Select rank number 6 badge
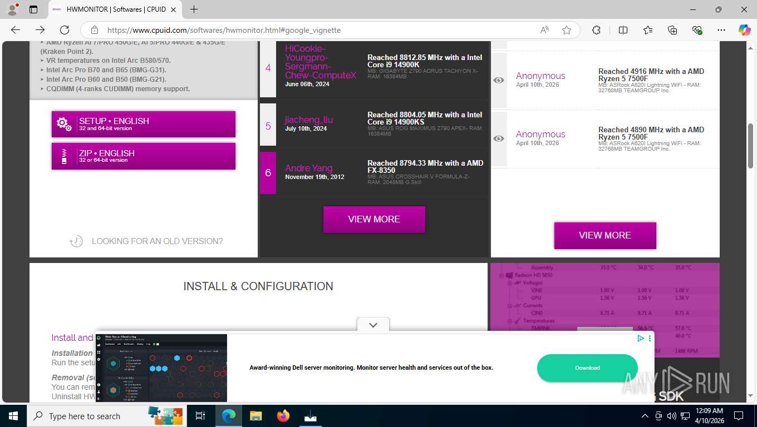 click(268, 173)
